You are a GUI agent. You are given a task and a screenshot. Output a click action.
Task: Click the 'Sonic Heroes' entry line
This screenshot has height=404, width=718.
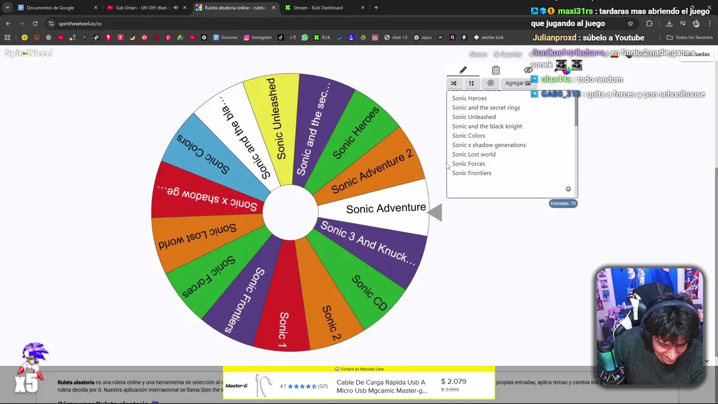470,98
